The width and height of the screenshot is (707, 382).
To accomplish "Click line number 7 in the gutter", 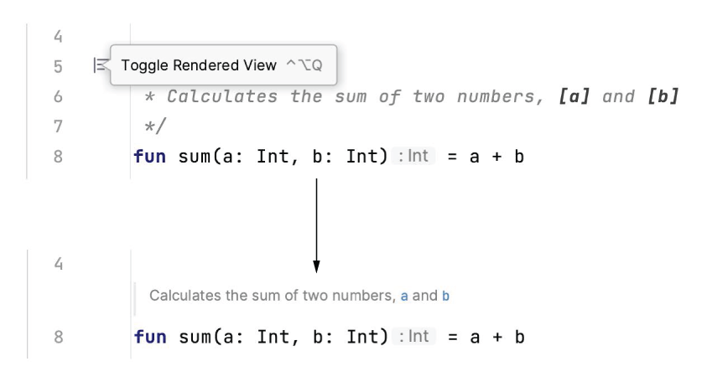I will [x=58, y=126].
